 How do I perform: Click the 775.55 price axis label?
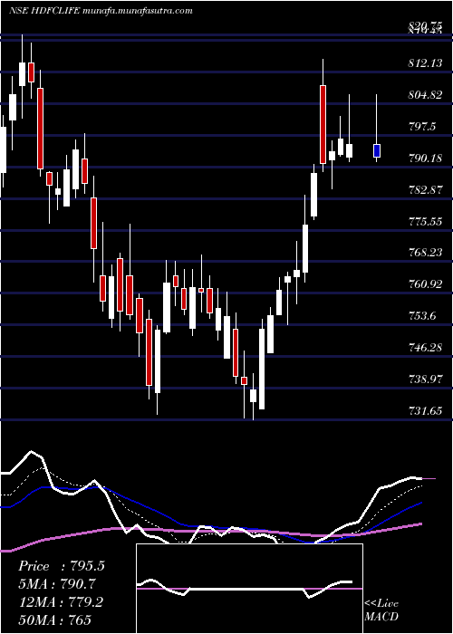click(424, 222)
